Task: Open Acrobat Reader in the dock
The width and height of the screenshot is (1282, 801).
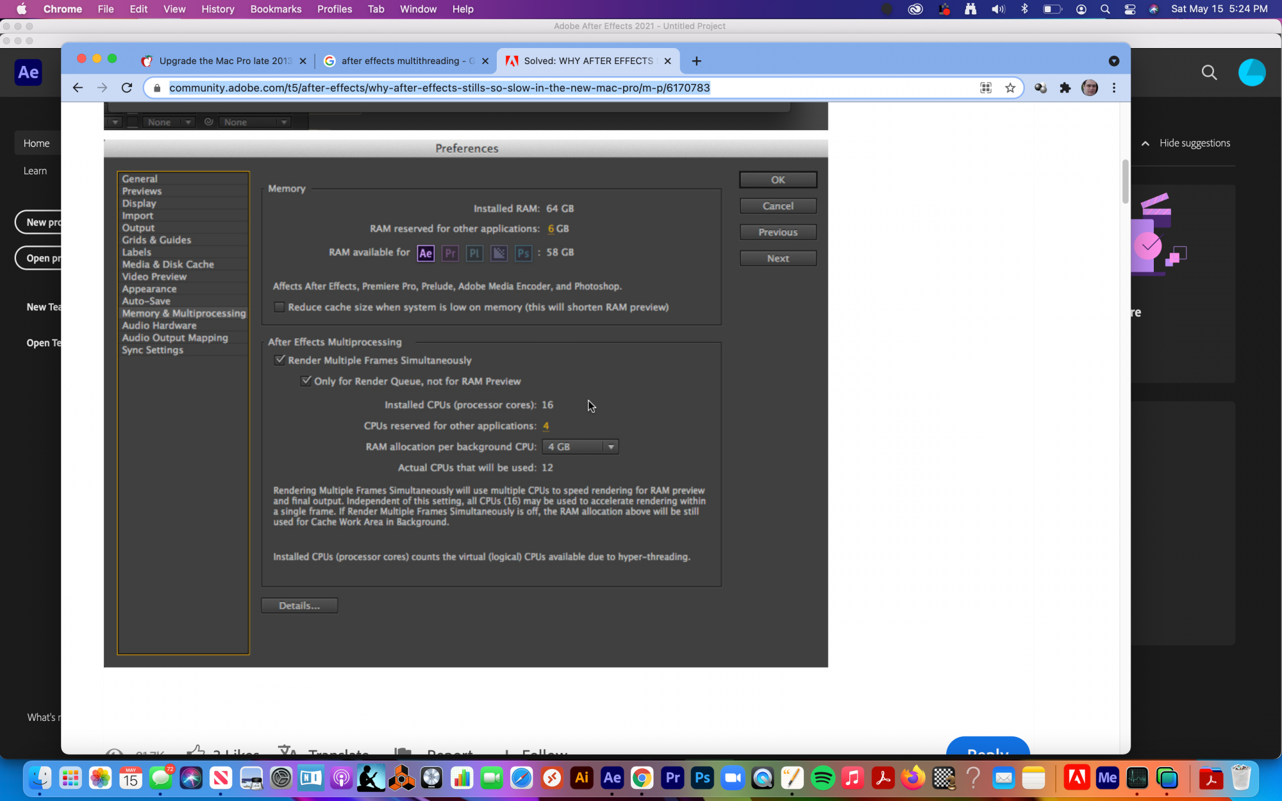Action: tap(883, 779)
